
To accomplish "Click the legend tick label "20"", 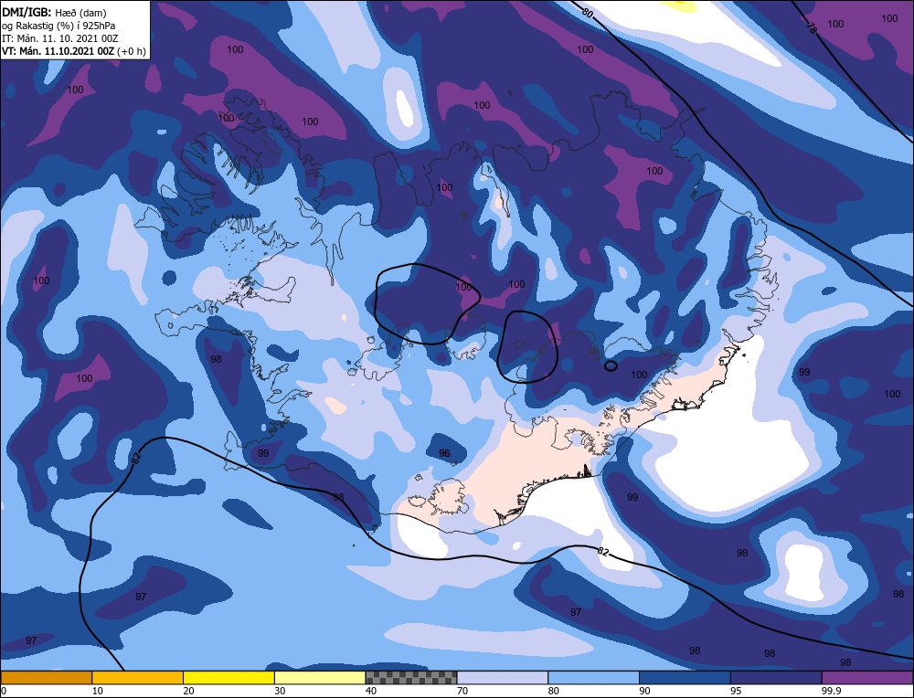I will (189, 691).
